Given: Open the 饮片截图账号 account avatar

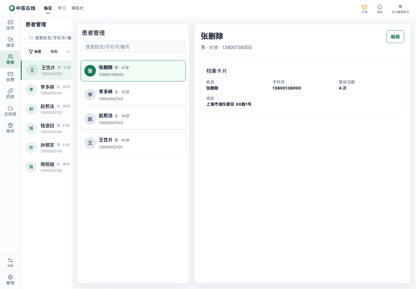Looking at the screenshot, I should [400, 6].
